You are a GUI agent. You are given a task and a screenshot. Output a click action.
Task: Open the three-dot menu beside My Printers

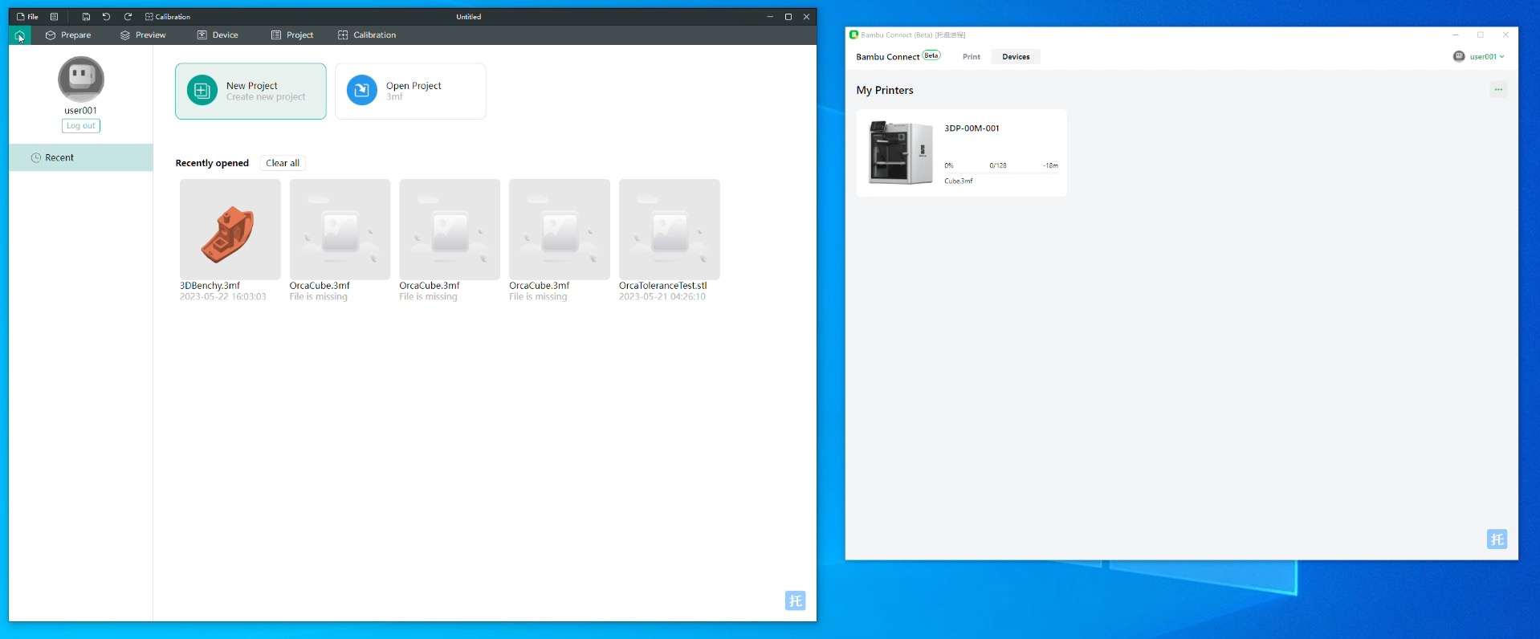click(x=1498, y=90)
